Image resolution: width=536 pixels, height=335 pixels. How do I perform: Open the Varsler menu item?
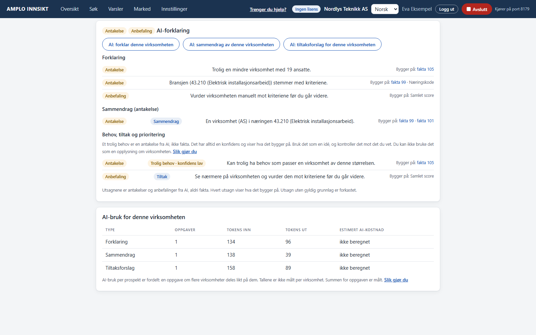coord(116,9)
